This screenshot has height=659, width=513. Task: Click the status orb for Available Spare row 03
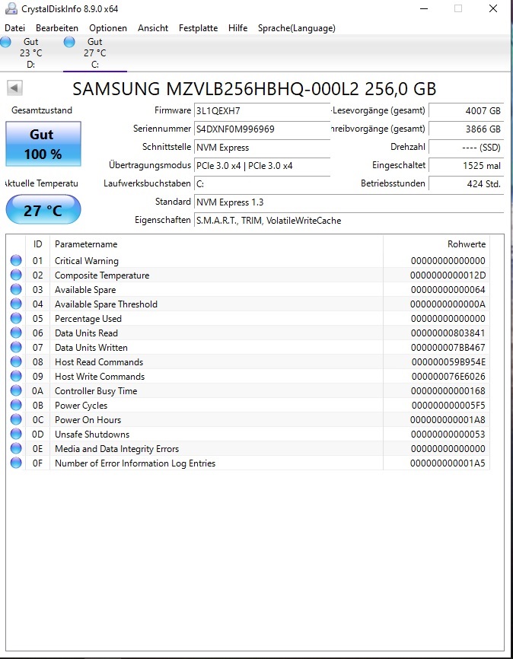tap(16, 289)
